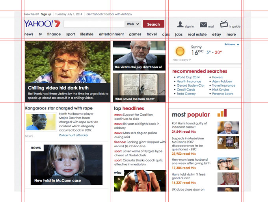Open the real estate navigation item
The height and width of the screenshot is (202, 268).
point(197,35)
